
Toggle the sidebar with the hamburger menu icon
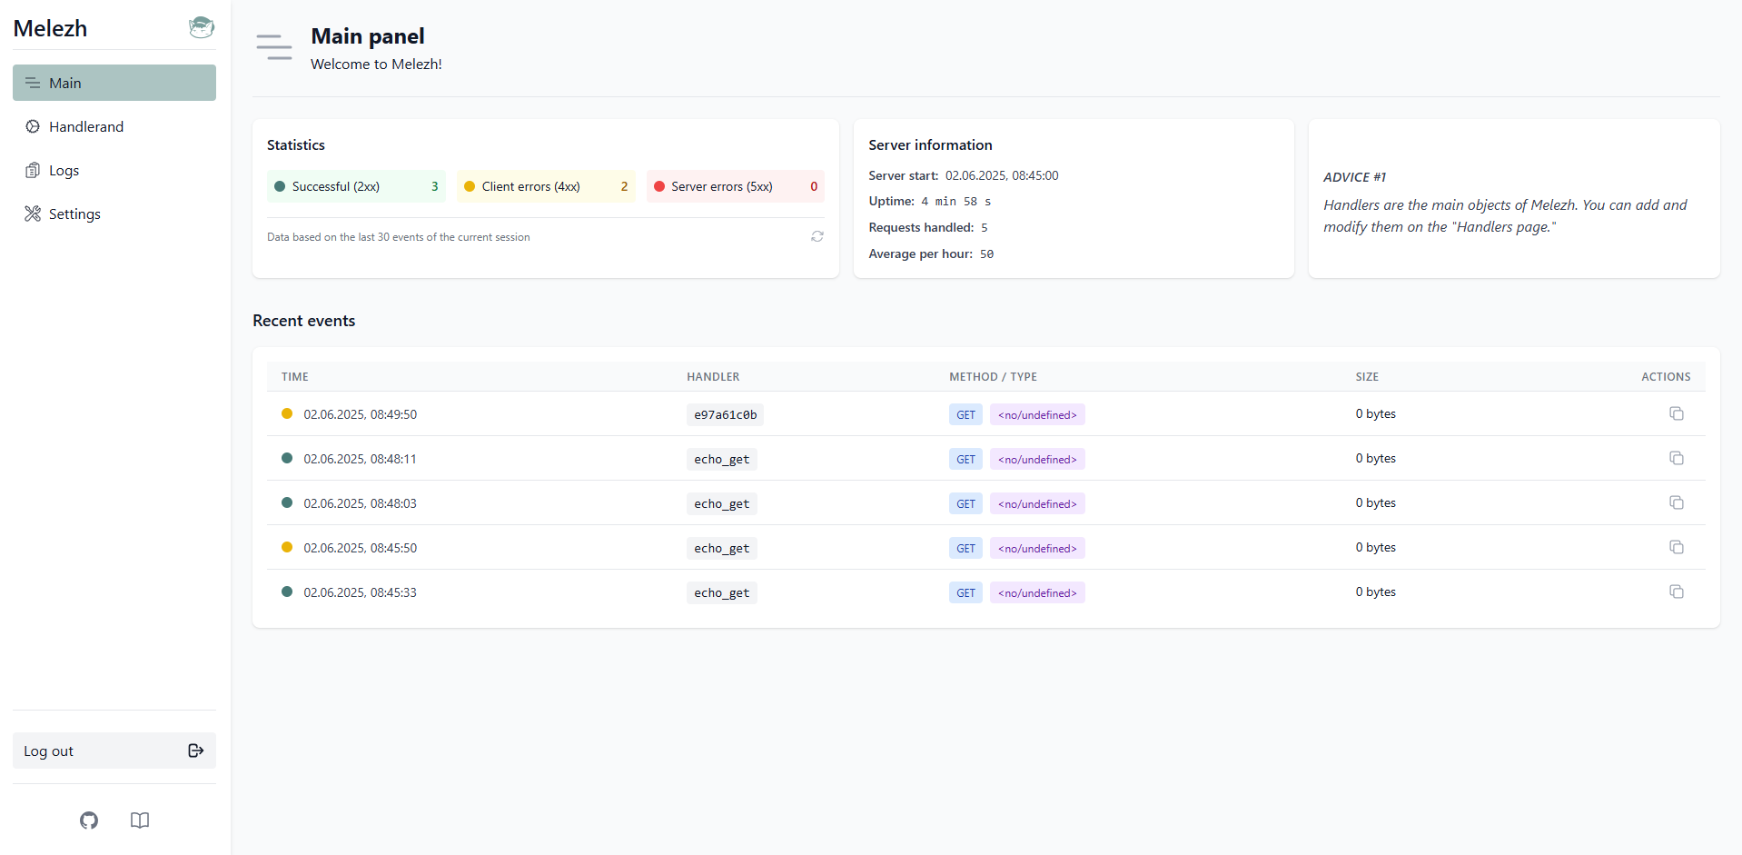[x=273, y=46]
